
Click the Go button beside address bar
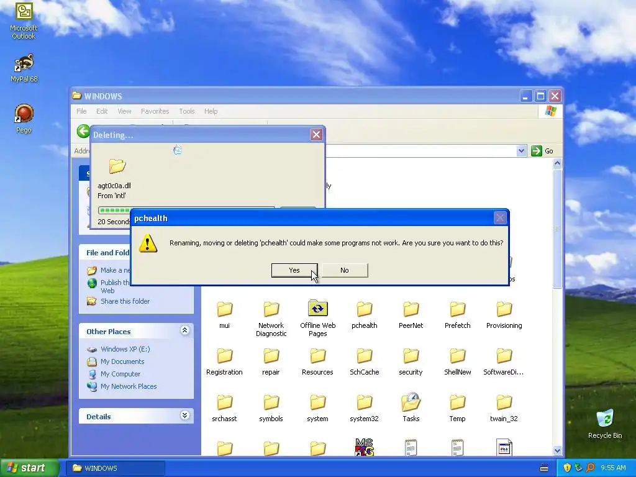tap(543, 151)
